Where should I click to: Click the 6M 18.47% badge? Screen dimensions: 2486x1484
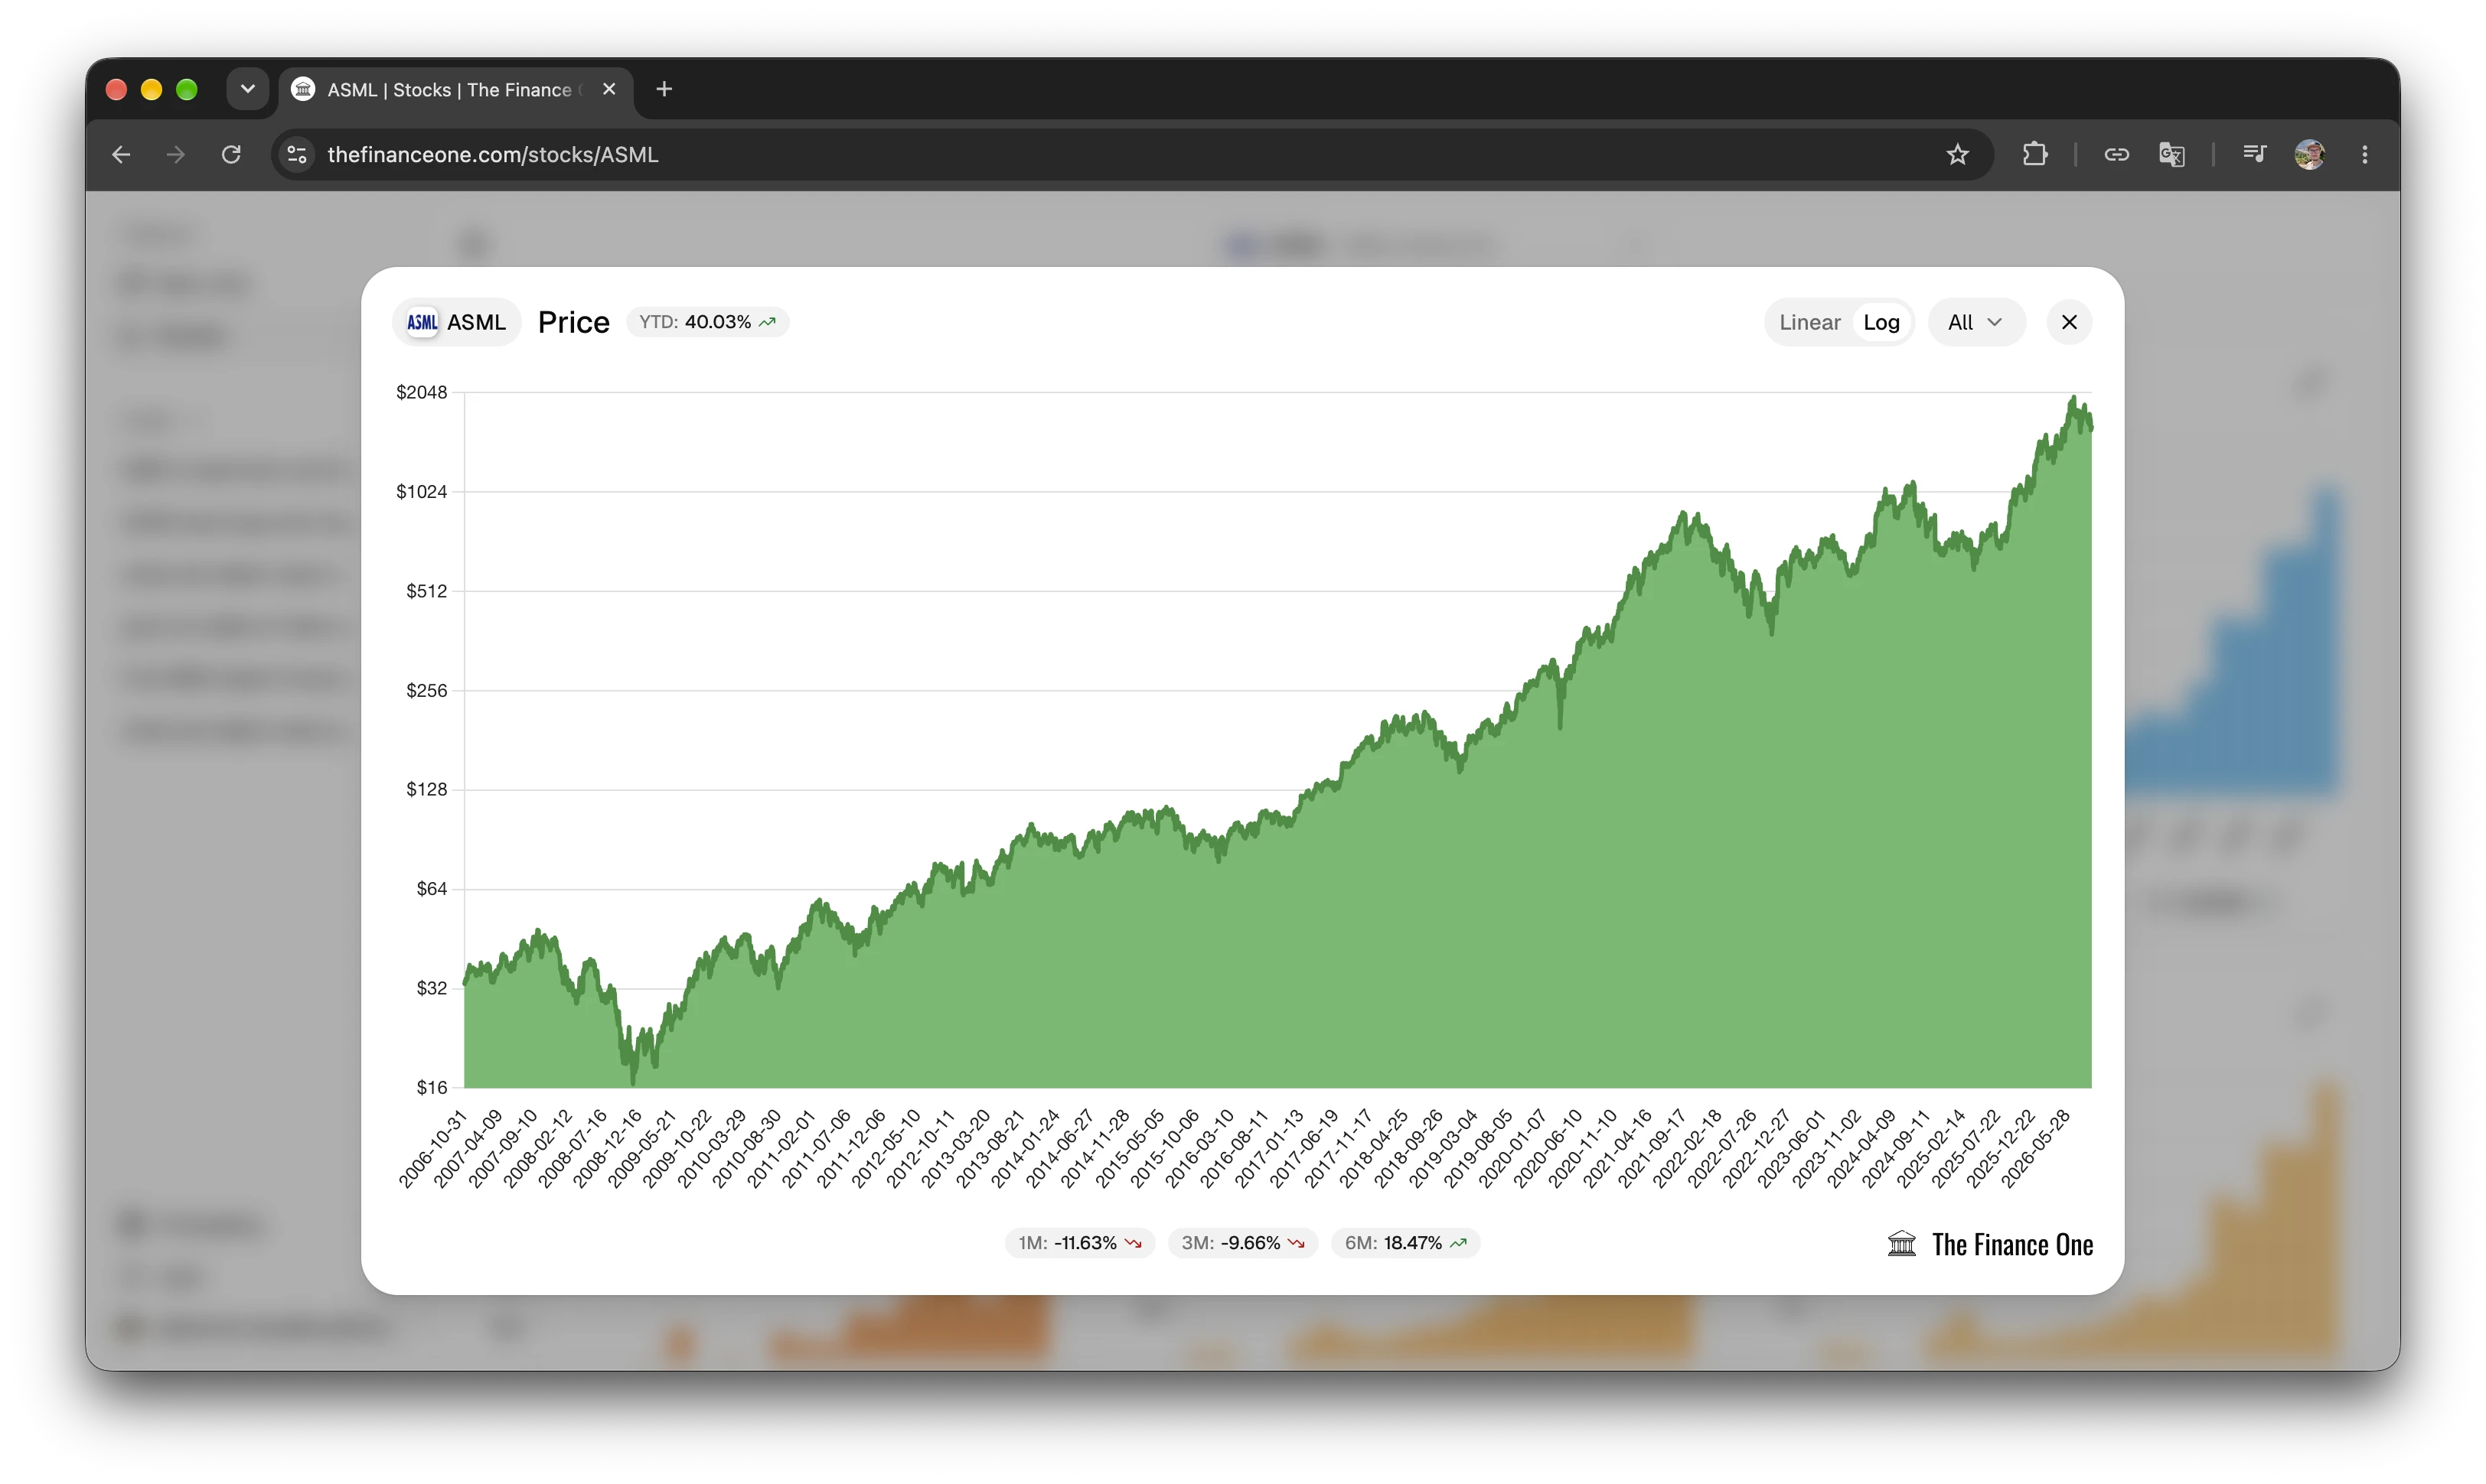[x=1404, y=1243]
